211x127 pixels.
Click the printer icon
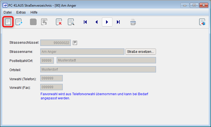click(x=133, y=22)
